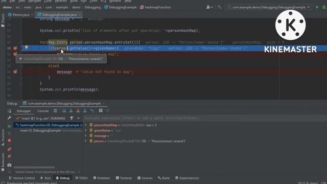Select main:10 DebuggingExample stack frame
Image resolution: width=327 pixels, height=184 pixels.
tap(48, 131)
